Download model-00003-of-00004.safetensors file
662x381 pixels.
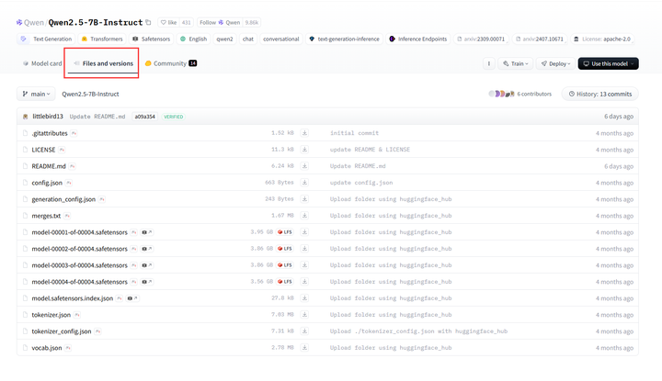click(304, 265)
